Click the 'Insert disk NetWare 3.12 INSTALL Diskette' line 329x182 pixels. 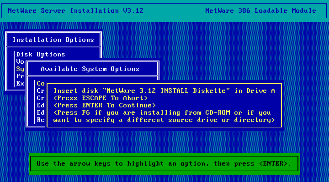(164, 91)
